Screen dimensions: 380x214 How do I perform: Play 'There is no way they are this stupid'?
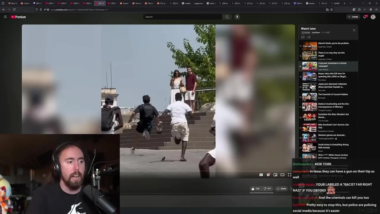click(328, 56)
